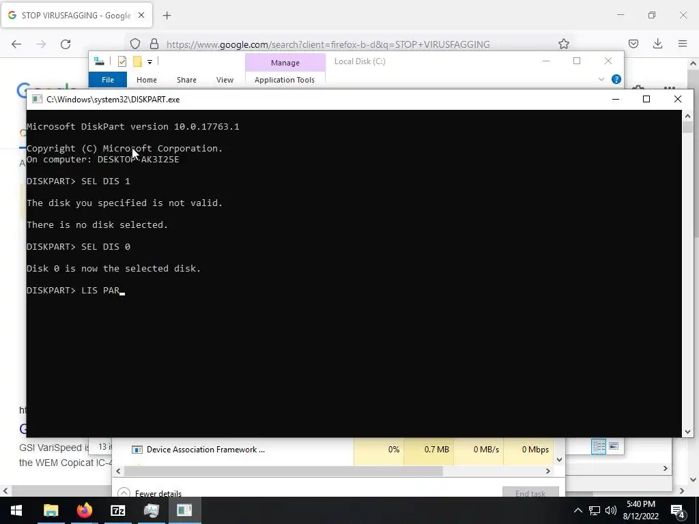Click Explorer horizontal scroll right arrow
Image resolution: width=699 pixels, height=524 pixels.
coord(665,468)
